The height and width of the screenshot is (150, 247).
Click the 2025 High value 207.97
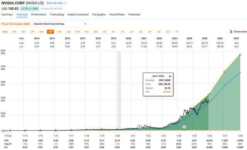tap(205, 43)
